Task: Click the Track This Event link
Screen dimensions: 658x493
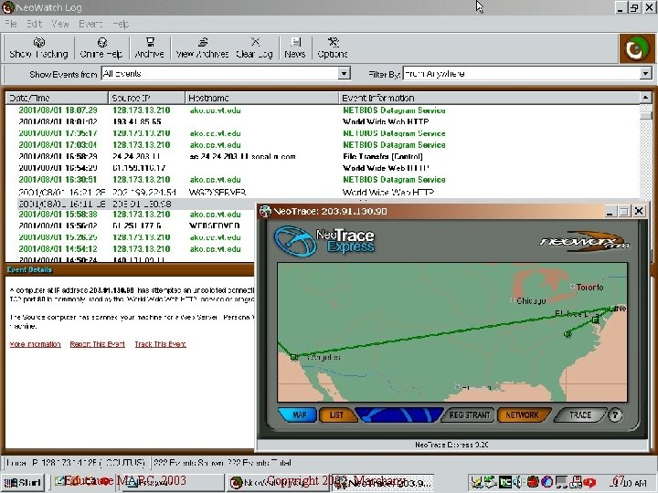Action: (160, 344)
